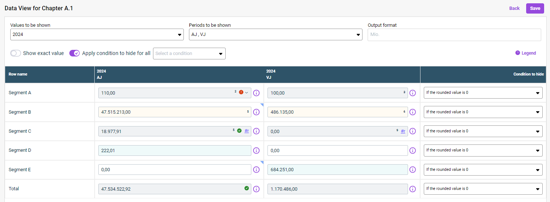Click the info icon for Segment A AJ
Viewport: 550px width, 202px height.
click(x=256, y=93)
